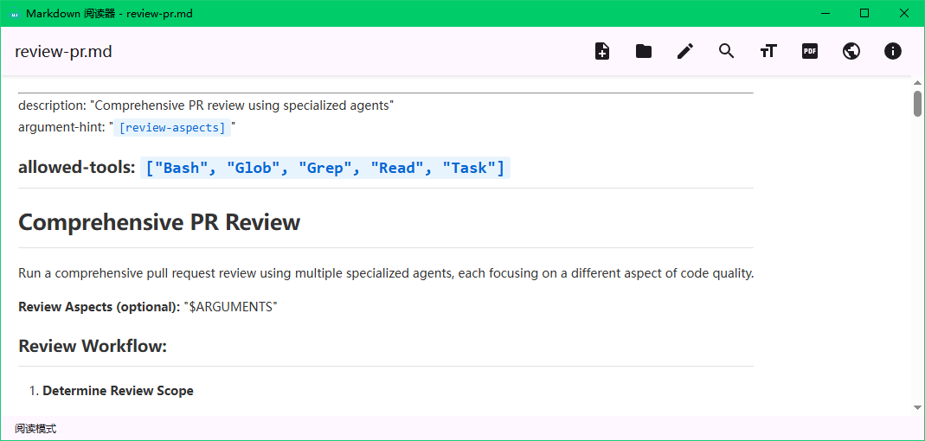Click the [review-aspects] code snippet
This screenshot has height=441, width=925.
click(172, 127)
